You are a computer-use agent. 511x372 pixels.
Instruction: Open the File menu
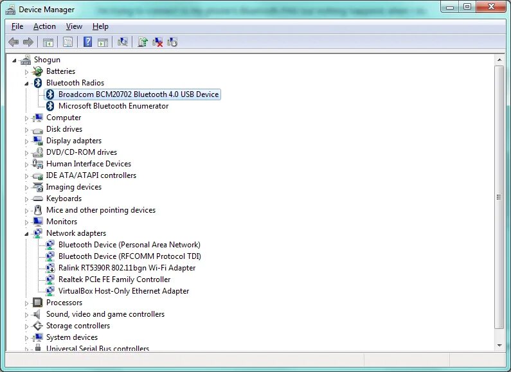(17, 26)
